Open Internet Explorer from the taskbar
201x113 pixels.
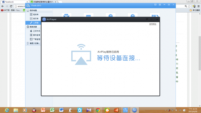point(7,110)
